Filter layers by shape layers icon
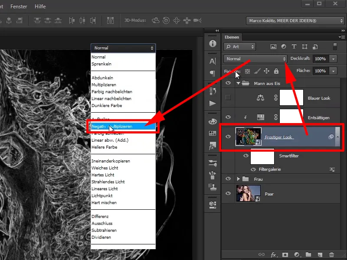 click(x=305, y=46)
